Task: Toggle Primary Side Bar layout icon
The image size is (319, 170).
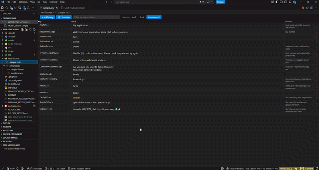Action: coord(277,2)
